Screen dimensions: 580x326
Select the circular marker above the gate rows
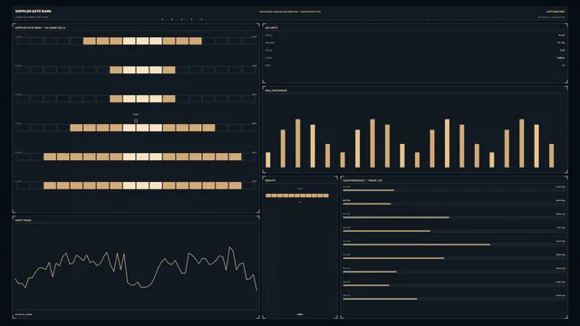[x=136, y=121]
